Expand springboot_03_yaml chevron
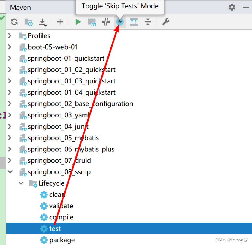 point(10,115)
